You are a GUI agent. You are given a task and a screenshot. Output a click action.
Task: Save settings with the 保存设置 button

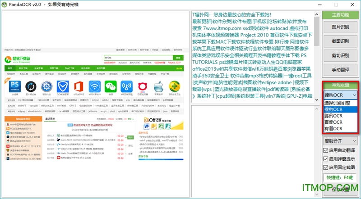pyautogui.click(x=340, y=190)
